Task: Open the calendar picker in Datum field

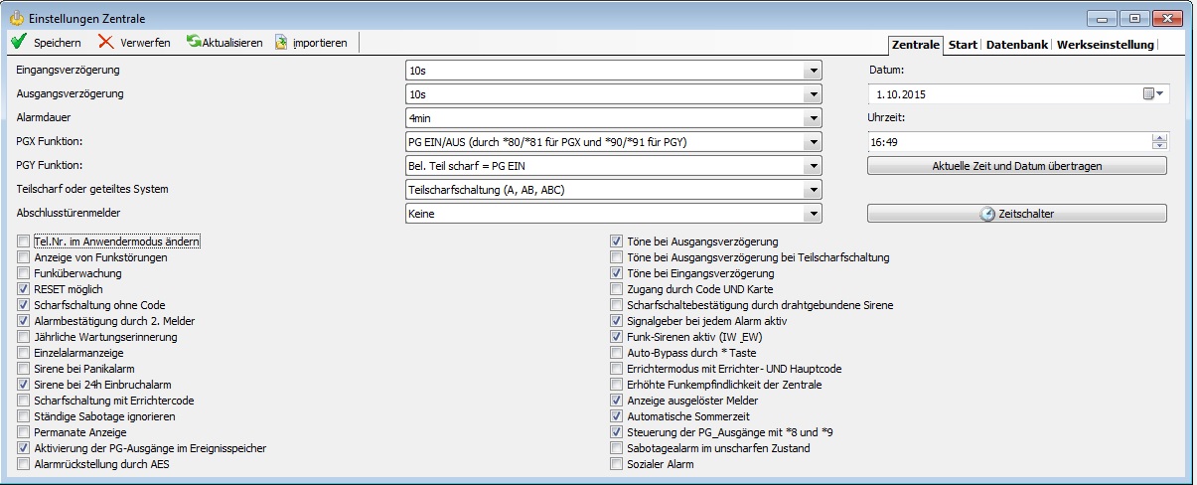Action: coord(1154,94)
